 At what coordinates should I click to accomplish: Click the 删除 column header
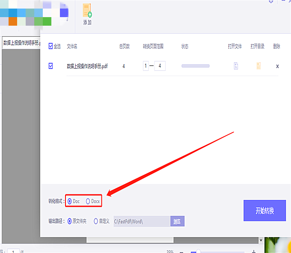(x=276, y=46)
